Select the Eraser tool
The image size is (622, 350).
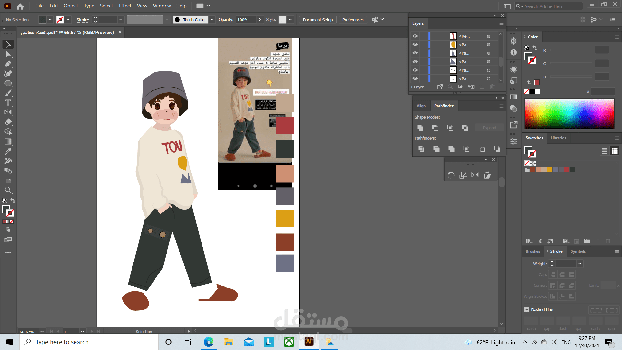(x=8, y=122)
